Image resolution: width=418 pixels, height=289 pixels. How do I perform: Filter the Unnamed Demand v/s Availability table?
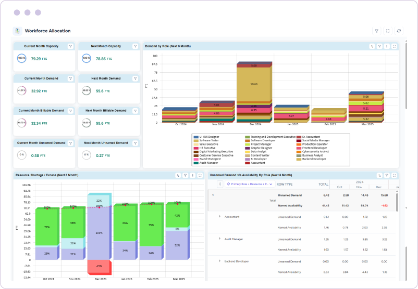point(387,175)
